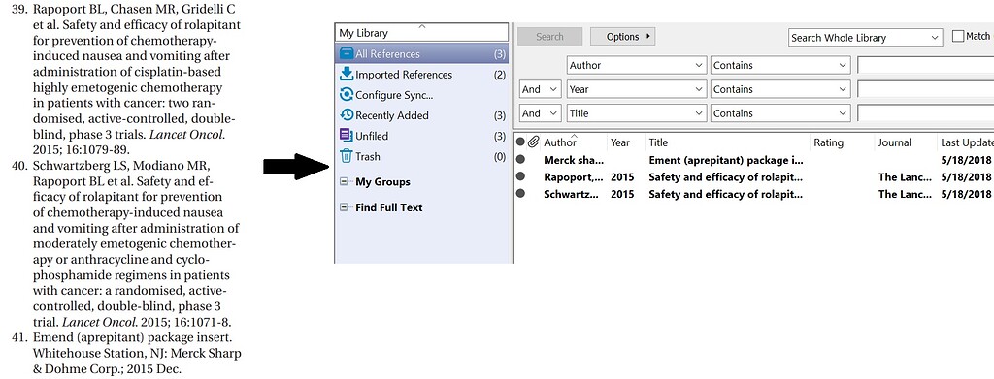This screenshot has height=379, width=994.
Task: Click the Title search text field
Action: point(925,113)
